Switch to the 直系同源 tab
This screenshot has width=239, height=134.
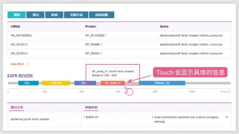[101, 15]
